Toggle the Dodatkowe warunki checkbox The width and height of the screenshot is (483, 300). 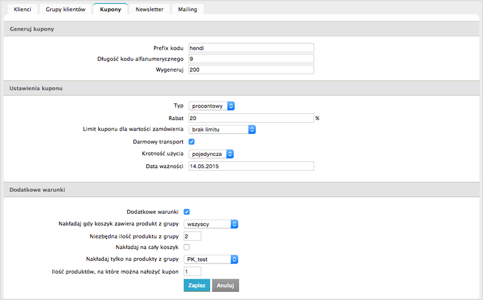coord(187,211)
